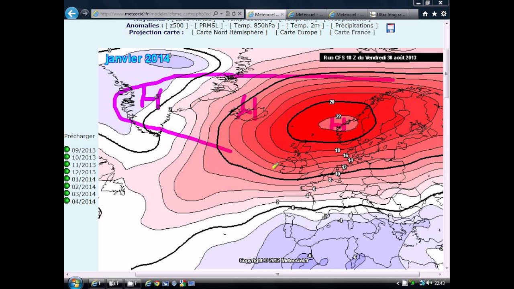Click the horizontal scrollbar thumb
514x289 pixels.
click(277, 275)
